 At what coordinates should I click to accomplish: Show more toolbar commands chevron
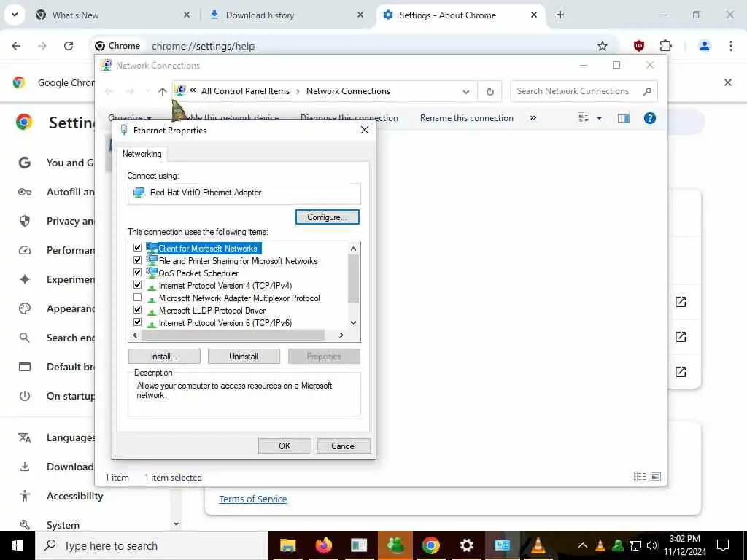[x=533, y=118]
